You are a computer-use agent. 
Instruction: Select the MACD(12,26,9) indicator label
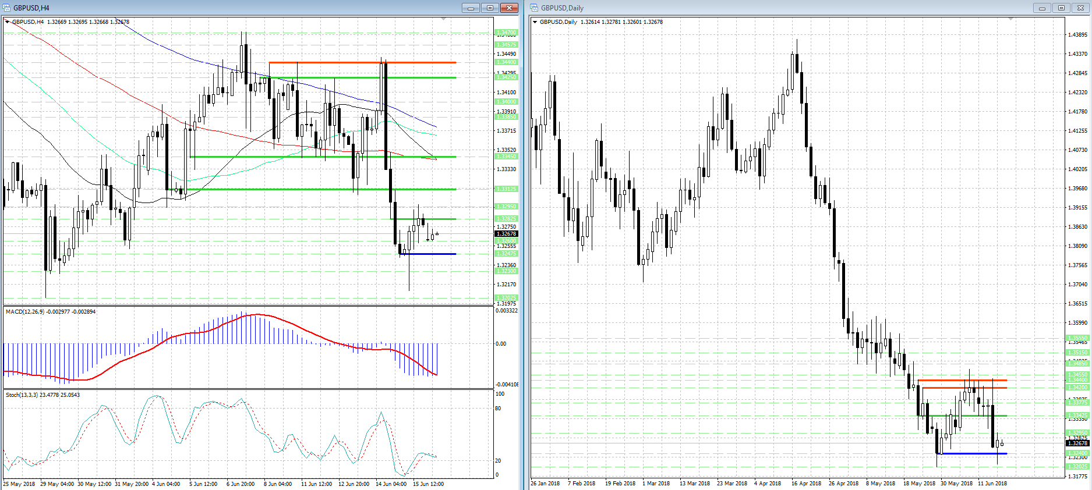(50, 312)
